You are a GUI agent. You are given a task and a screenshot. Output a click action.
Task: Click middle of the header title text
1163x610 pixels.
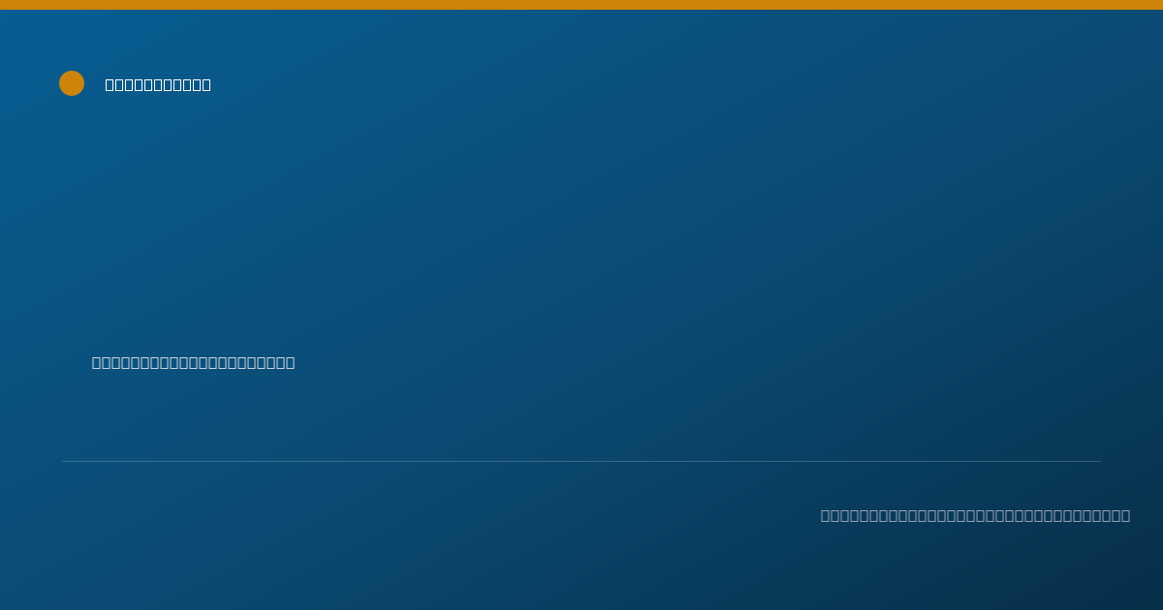[x=158, y=84]
